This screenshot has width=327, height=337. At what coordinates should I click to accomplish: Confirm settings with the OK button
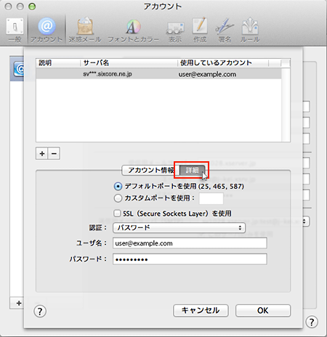pos(263,311)
